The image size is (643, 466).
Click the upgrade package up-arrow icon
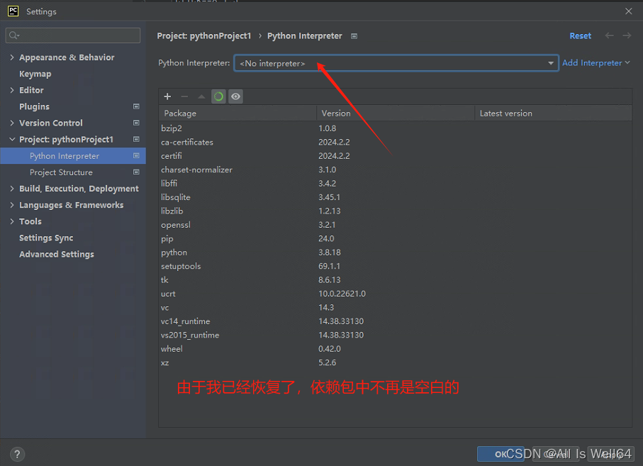point(201,96)
